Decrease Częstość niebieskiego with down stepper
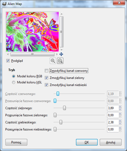This screenshot has width=127, height=151. [120, 124]
